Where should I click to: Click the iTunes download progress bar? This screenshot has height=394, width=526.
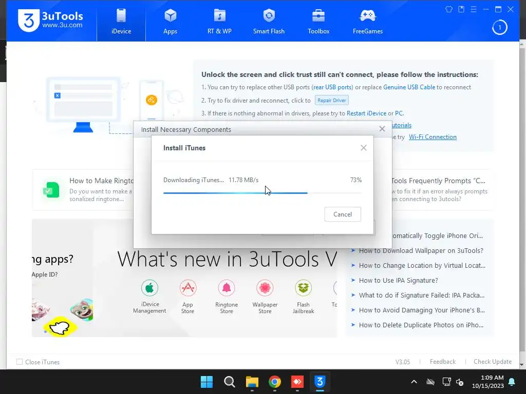pos(262,193)
